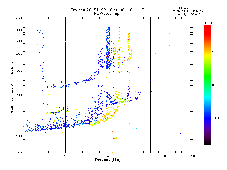Click the x-axis tick label '2'
The image size is (227, 170).
point(65,156)
